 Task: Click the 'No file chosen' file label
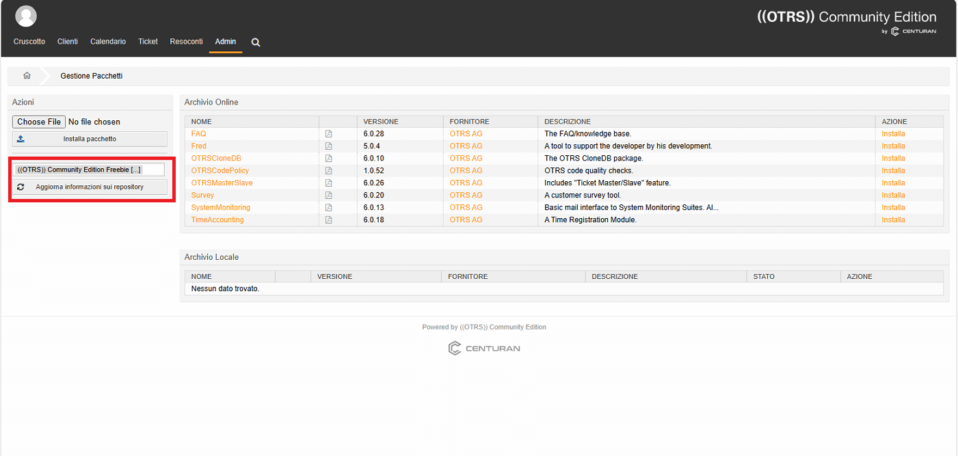(x=94, y=122)
